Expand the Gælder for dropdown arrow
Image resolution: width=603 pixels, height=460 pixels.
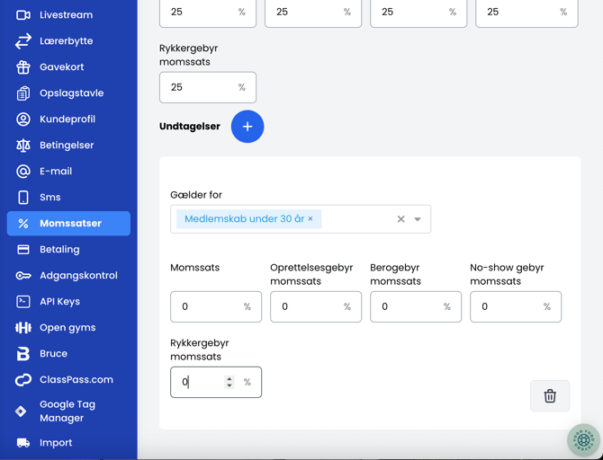[418, 219]
